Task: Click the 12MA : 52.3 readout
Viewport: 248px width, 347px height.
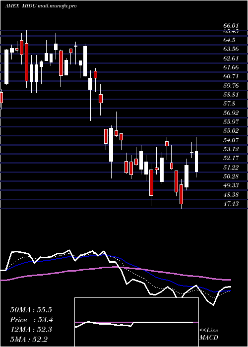Action: click(x=31, y=330)
